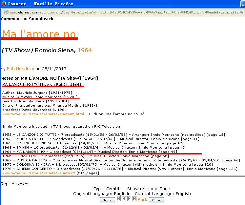Click 'Author: Maurizio Jurgens [1921-1975]' line
The width and height of the screenshot is (245, 205).
click(x=37, y=92)
